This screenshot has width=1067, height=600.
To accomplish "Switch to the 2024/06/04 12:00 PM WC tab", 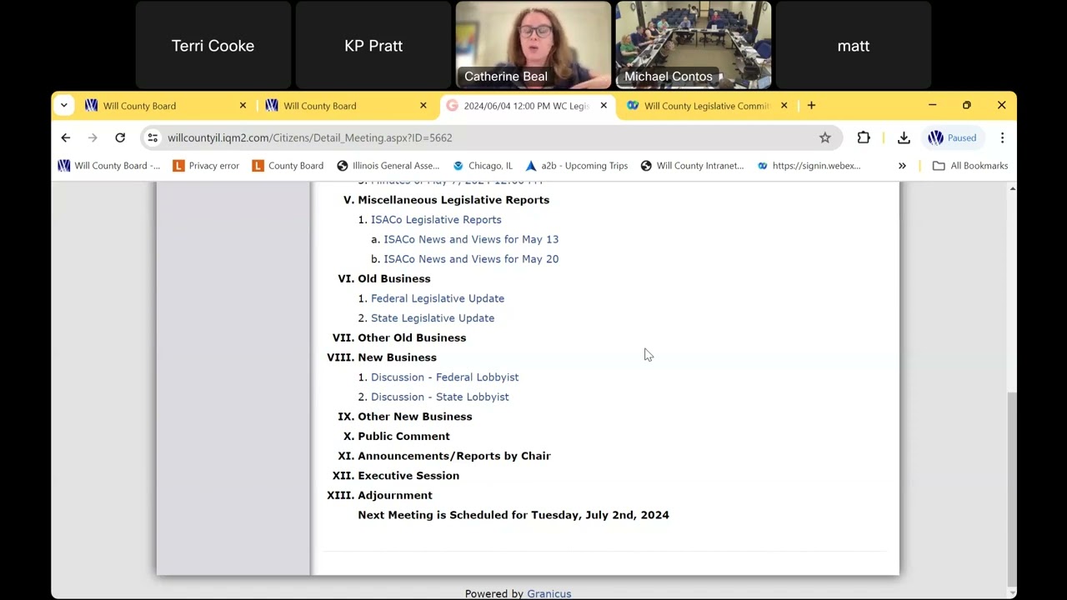I will 526,106.
